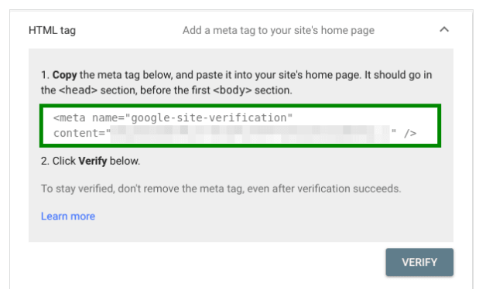
Task: Click the <head> text in instructions
Action: tap(78, 90)
